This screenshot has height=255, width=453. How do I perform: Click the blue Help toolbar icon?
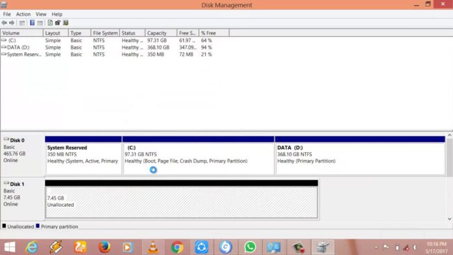pyautogui.click(x=32, y=23)
